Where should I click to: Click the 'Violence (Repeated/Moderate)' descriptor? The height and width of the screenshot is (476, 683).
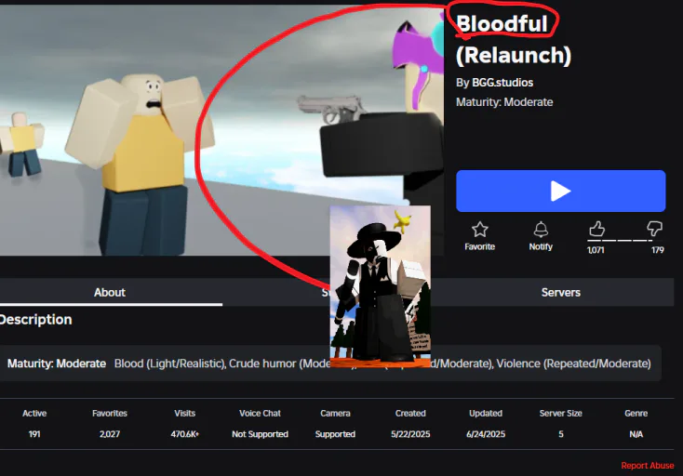573,364
